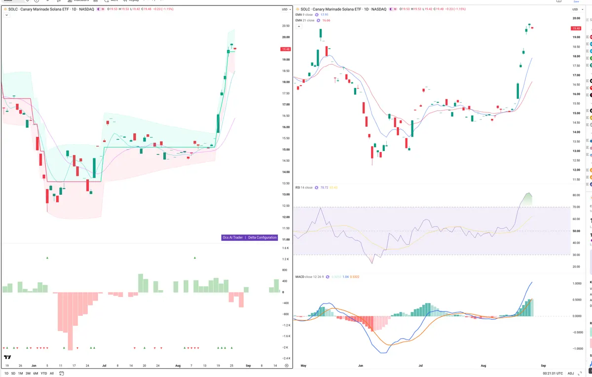Select the YTD time range

[44, 374]
